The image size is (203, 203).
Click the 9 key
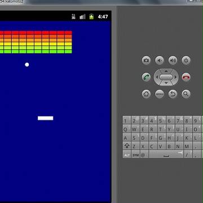tap(197, 120)
